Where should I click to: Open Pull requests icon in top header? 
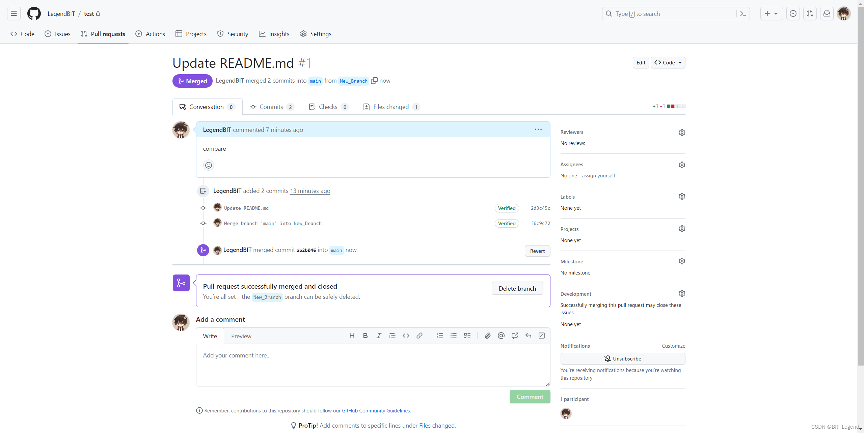(810, 13)
